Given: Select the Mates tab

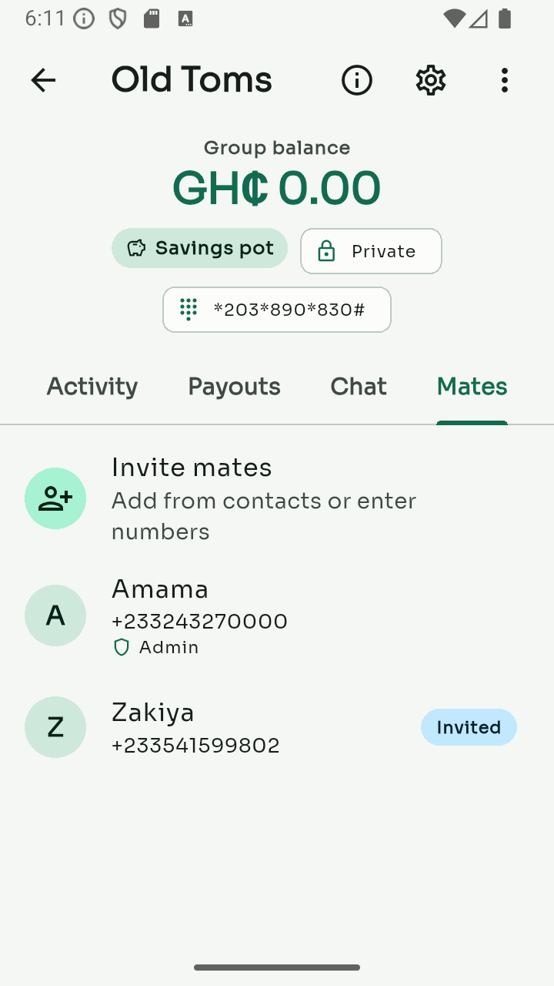Looking at the screenshot, I should (x=472, y=386).
